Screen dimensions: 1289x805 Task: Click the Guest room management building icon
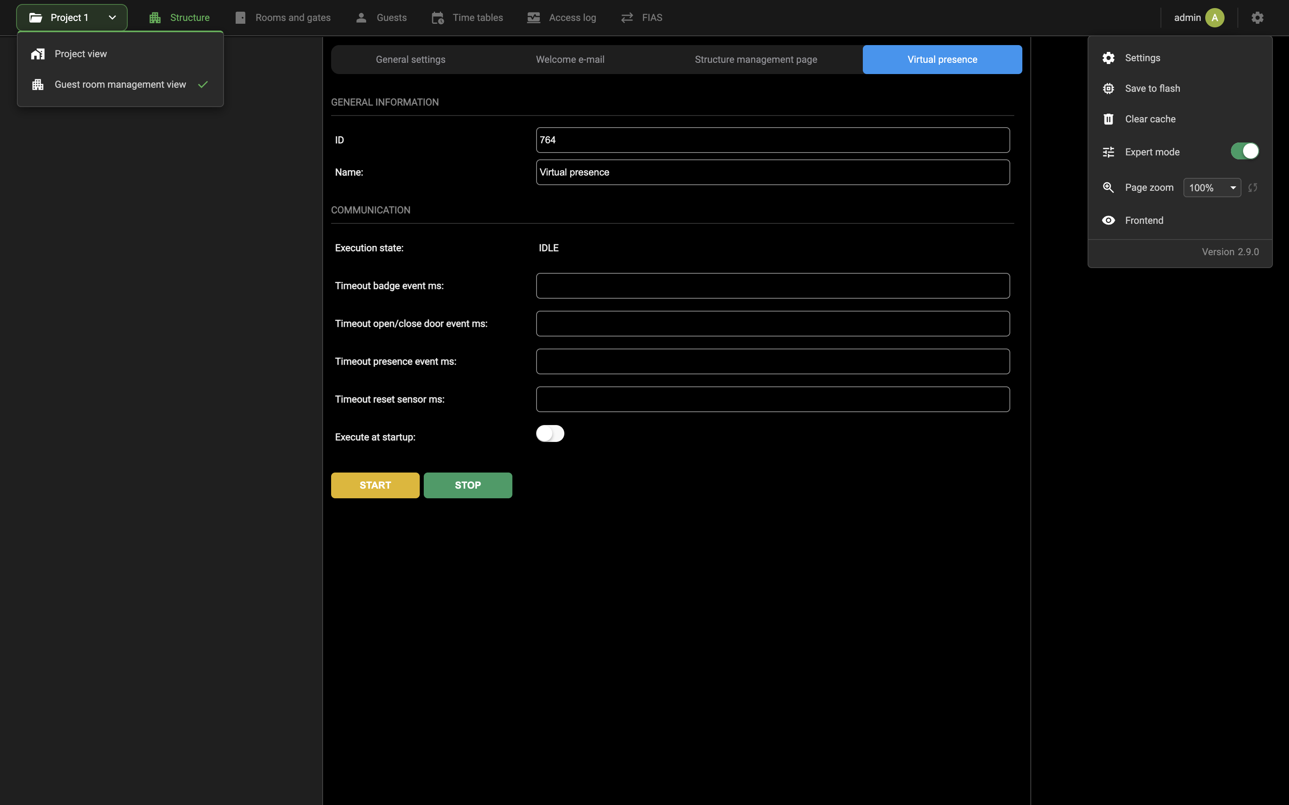(38, 85)
